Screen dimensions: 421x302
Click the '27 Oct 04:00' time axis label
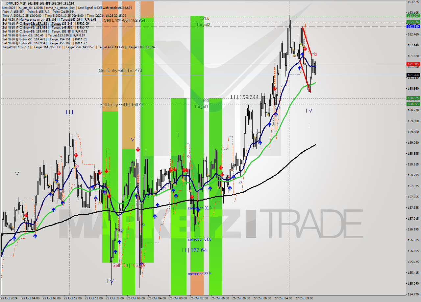pyautogui.click(x=283, y=298)
